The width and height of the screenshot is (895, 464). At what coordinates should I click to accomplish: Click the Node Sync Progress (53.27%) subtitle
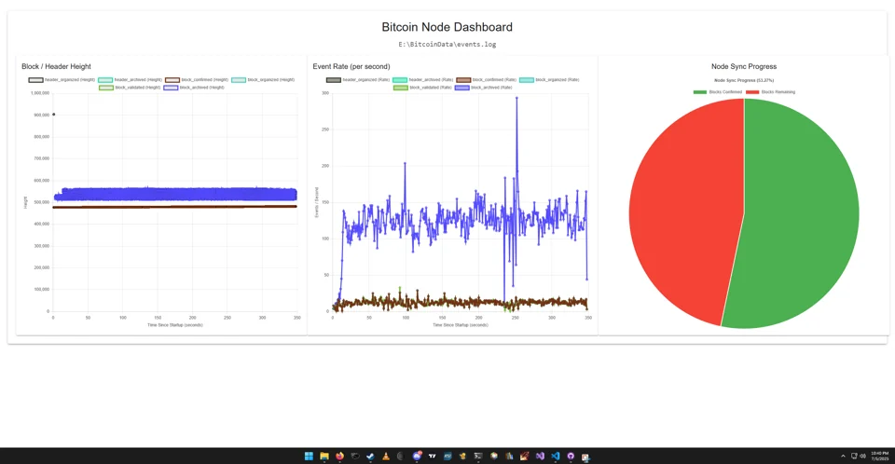point(744,80)
